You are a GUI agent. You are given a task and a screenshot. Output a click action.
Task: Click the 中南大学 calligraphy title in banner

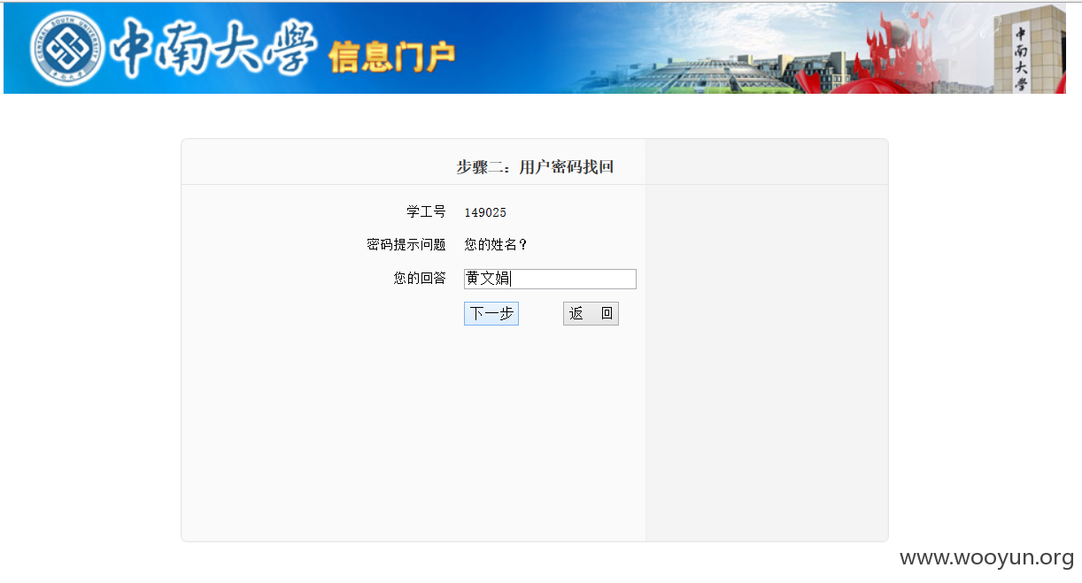213,47
